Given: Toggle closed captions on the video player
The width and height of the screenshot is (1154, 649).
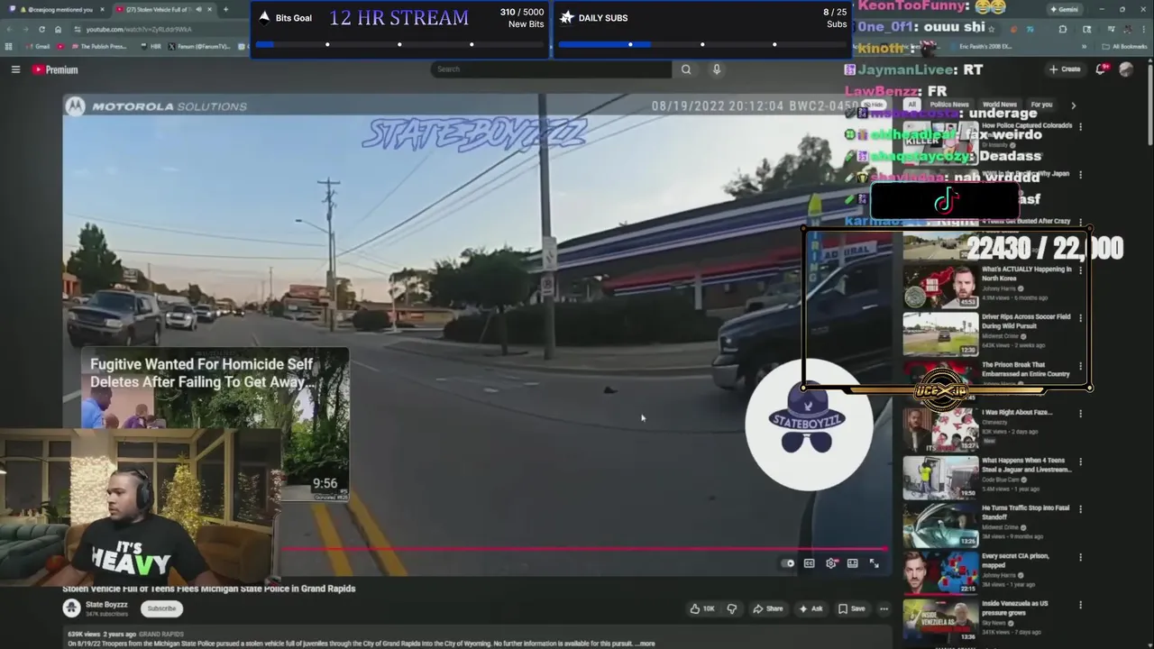Looking at the screenshot, I should coord(809,563).
